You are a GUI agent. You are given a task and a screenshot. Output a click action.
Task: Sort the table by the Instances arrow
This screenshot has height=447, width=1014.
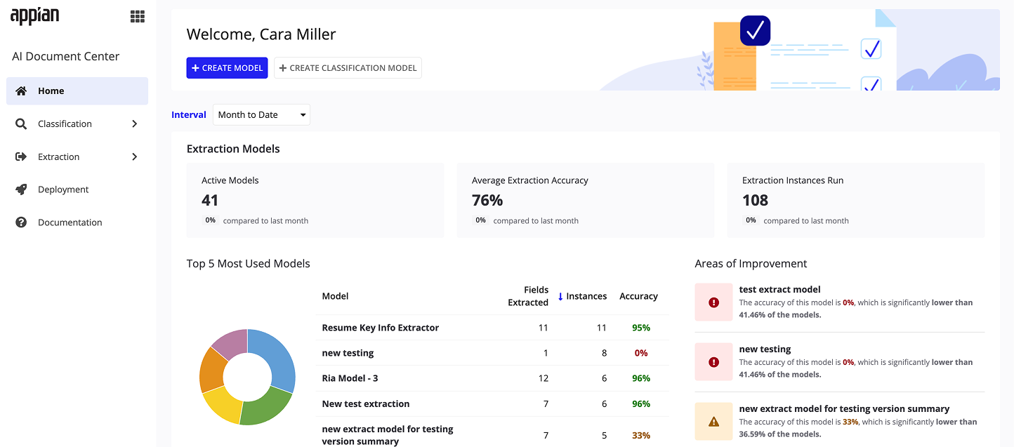tap(560, 297)
